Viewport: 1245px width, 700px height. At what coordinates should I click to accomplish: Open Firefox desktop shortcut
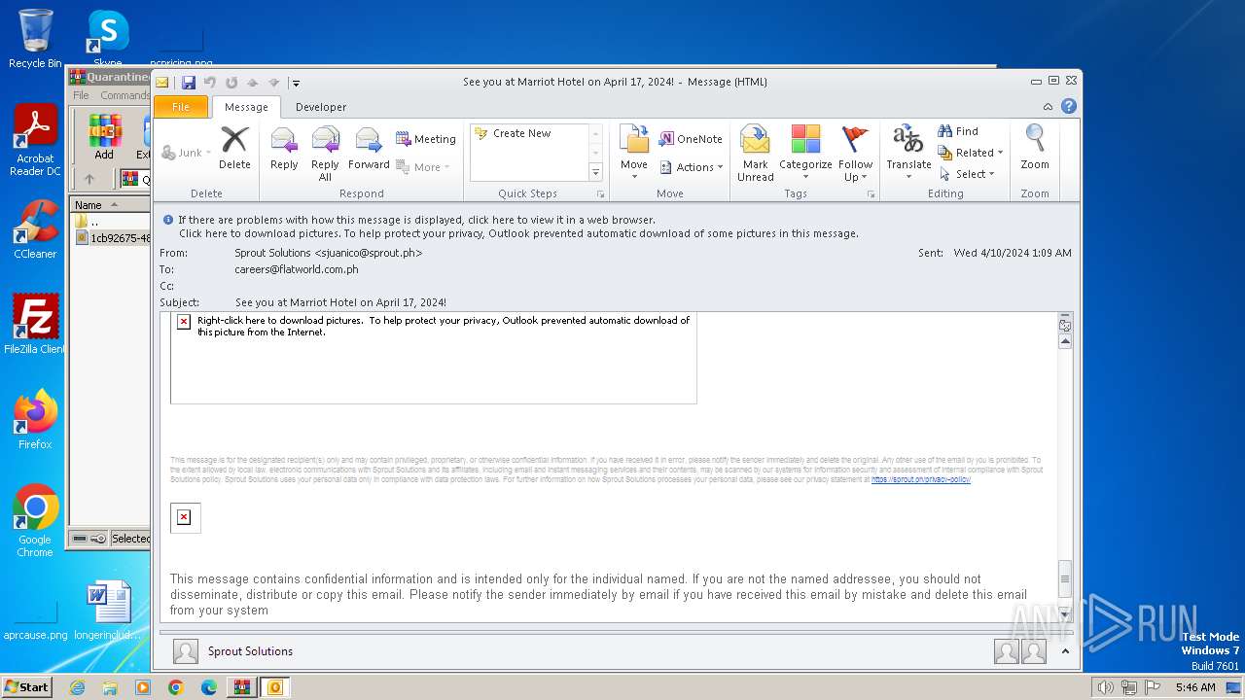tap(35, 420)
